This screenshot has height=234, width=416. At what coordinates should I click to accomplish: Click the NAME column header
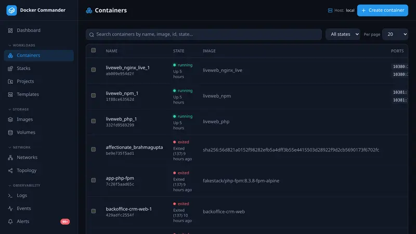click(x=111, y=51)
